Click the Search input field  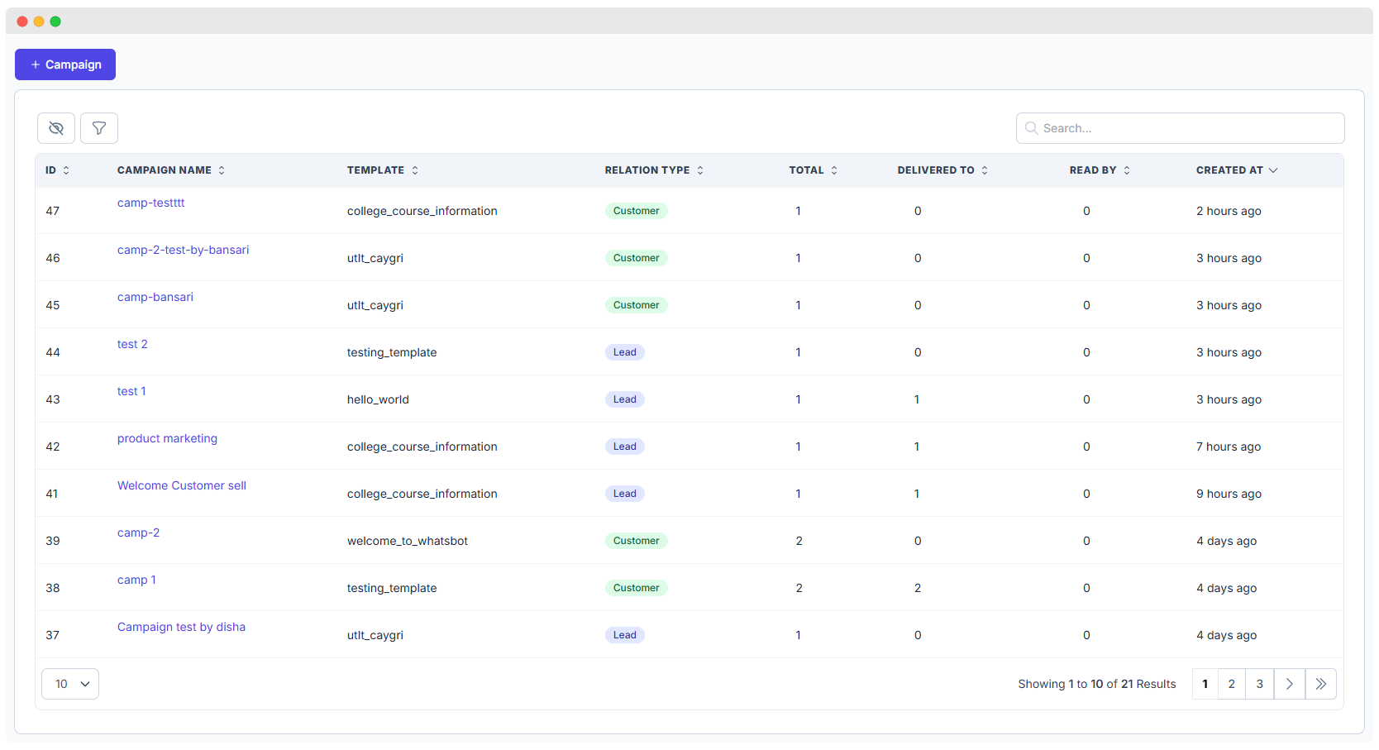[x=1181, y=128]
